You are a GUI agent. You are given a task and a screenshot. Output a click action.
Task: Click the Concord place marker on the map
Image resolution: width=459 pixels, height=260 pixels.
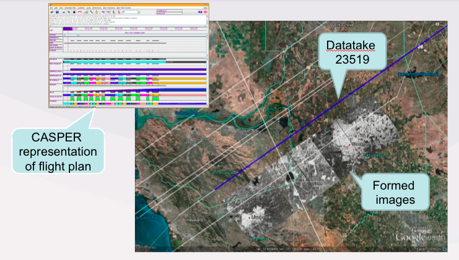click(195, 139)
